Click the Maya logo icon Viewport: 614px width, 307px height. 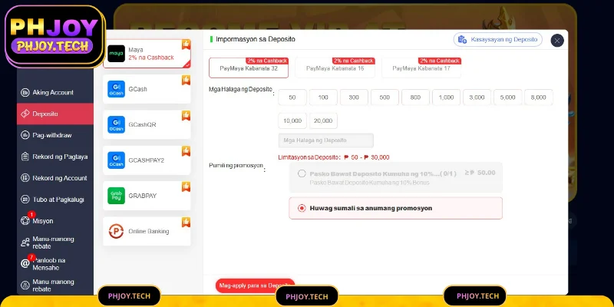117,54
